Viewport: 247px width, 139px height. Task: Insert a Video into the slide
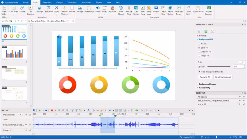105,10
